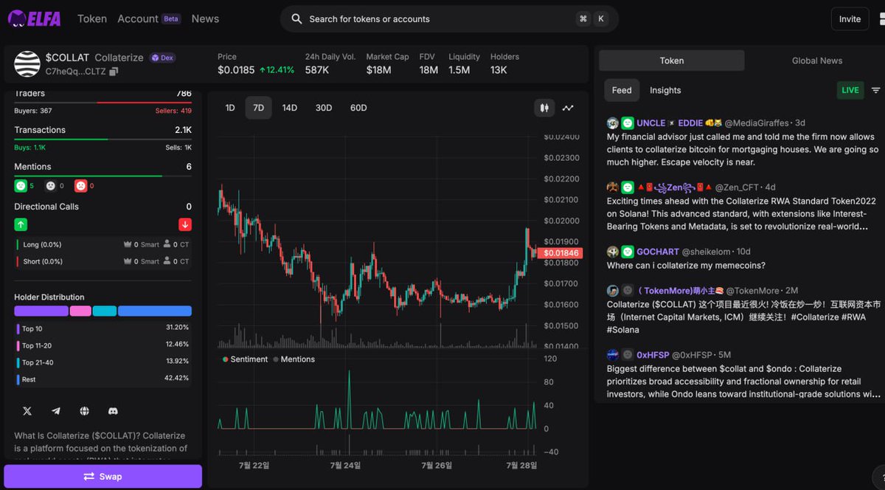Click TokenMore's avatar in feed
This screenshot has height=490, width=885.
(613, 291)
